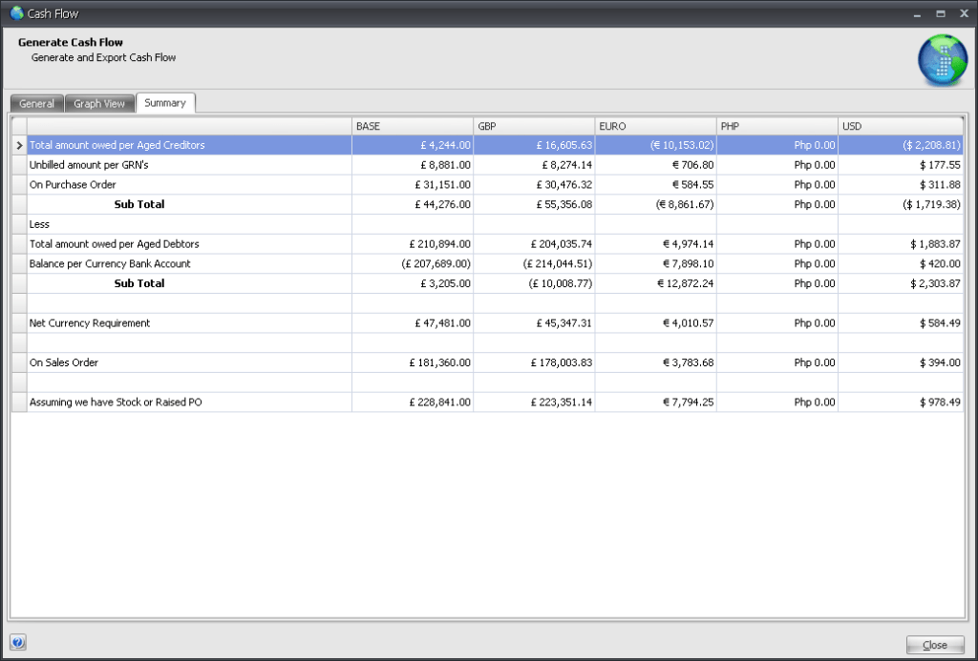The height and width of the screenshot is (661, 978).
Task: Click the Cash Flow globe title icon
Action: tap(16, 13)
